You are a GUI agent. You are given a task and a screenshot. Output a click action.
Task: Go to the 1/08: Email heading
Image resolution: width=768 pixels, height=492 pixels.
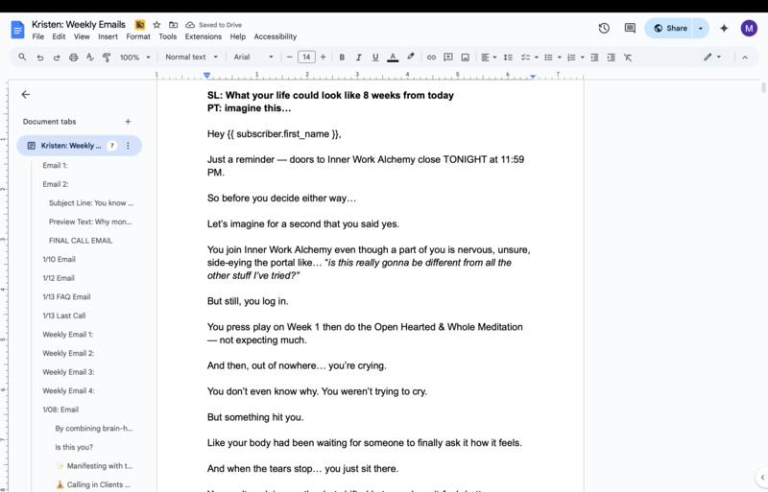coord(60,410)
